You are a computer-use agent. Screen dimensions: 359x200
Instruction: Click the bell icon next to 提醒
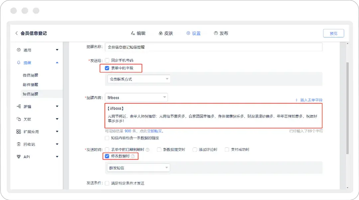[x=19, y=63]
